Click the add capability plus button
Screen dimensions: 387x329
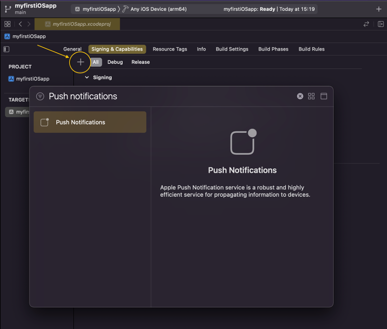point(81,62)
